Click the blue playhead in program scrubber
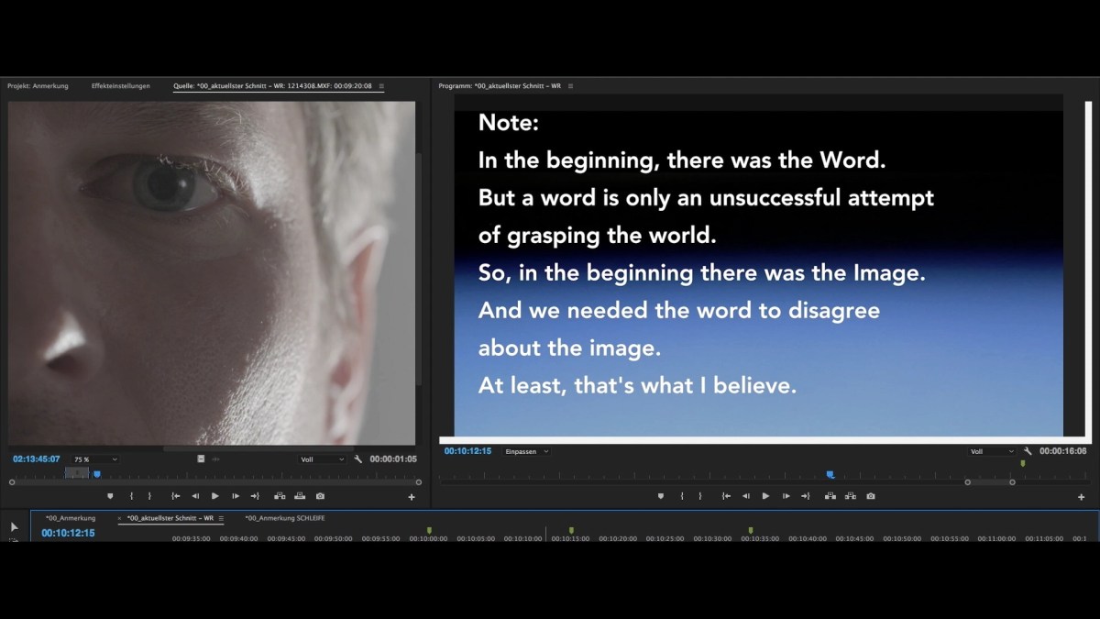This screenshot has height=619, width=1100. pyautogui.click(x=830, y=475)
